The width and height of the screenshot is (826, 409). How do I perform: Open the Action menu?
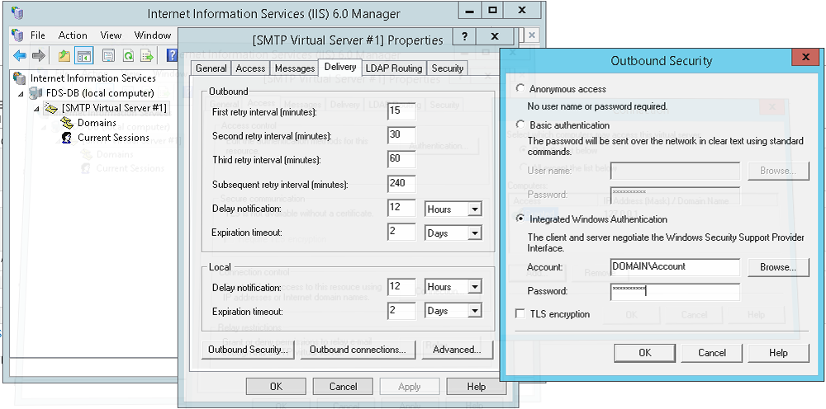point(73,35)
